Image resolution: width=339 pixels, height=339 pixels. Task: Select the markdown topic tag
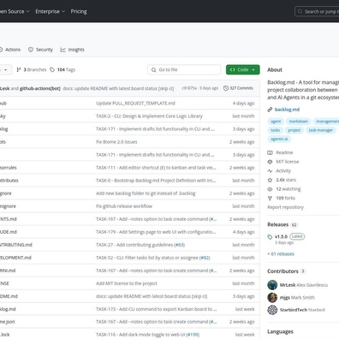pos(299,122)
